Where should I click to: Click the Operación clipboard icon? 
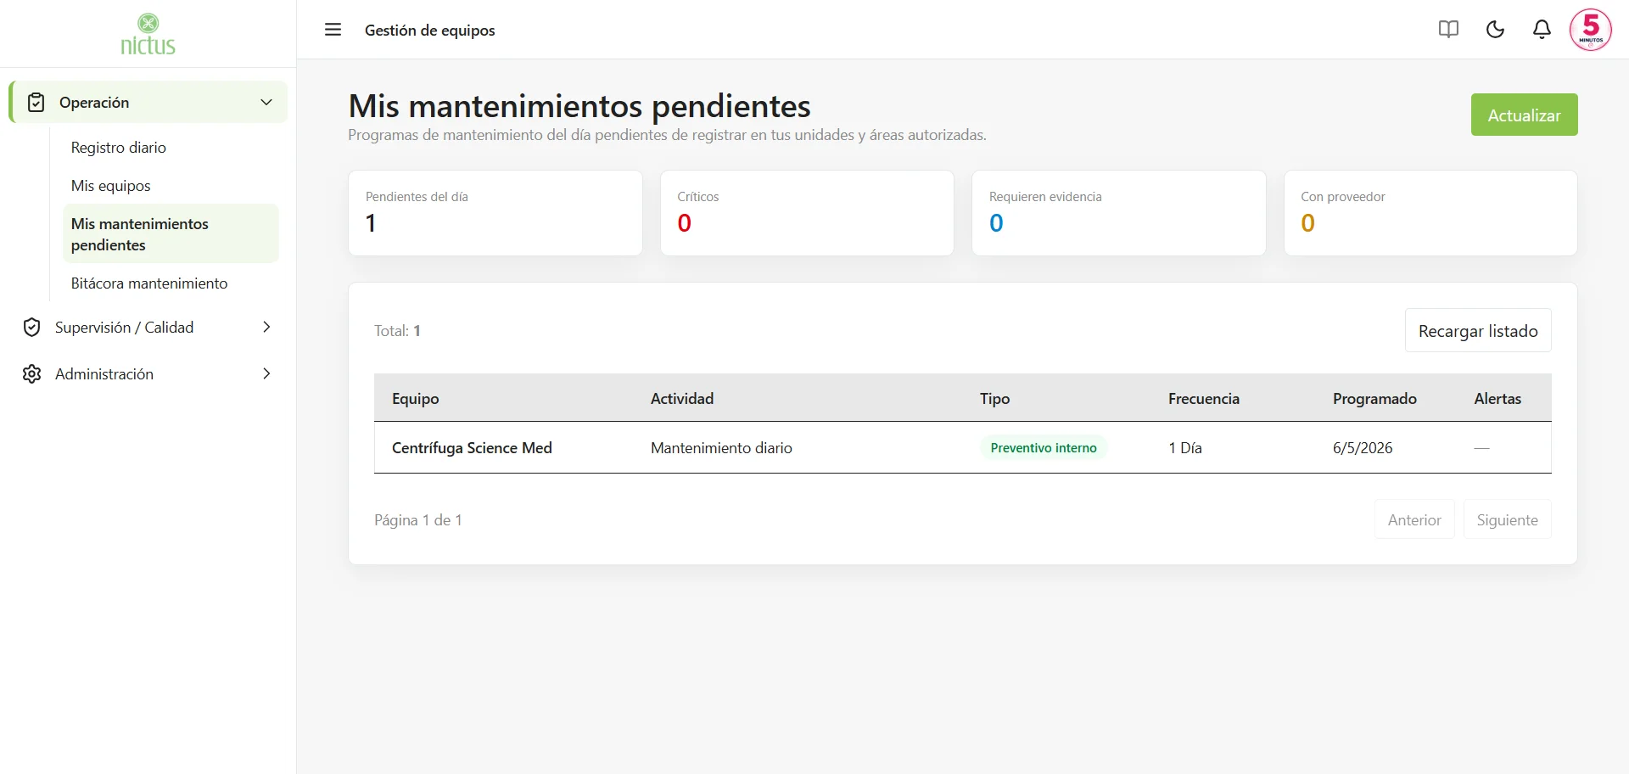click(36, 103)
